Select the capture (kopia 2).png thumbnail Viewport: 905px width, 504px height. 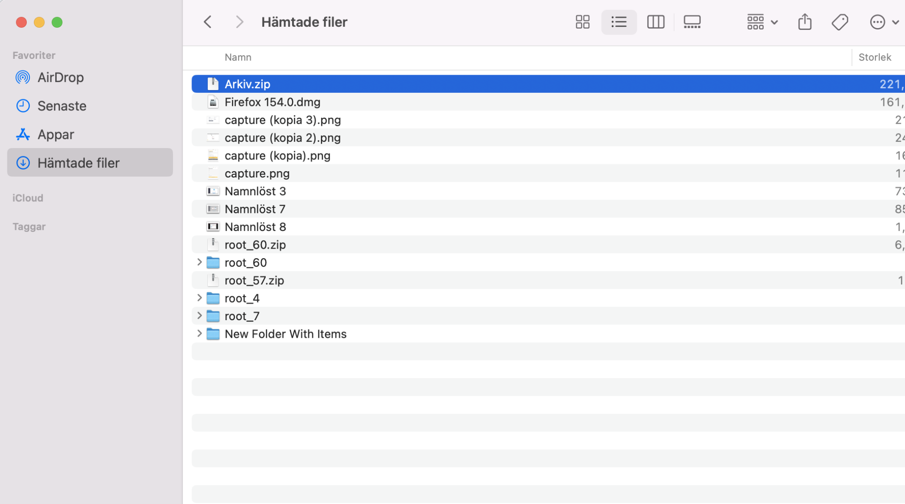coord(213,138)
